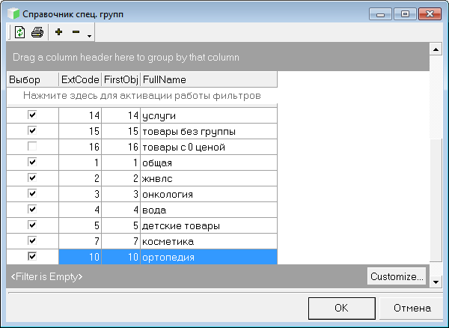Click the minus (delete record) icon
The width and height of the screenshot is (449, 328).
click(x=76, y=32)
